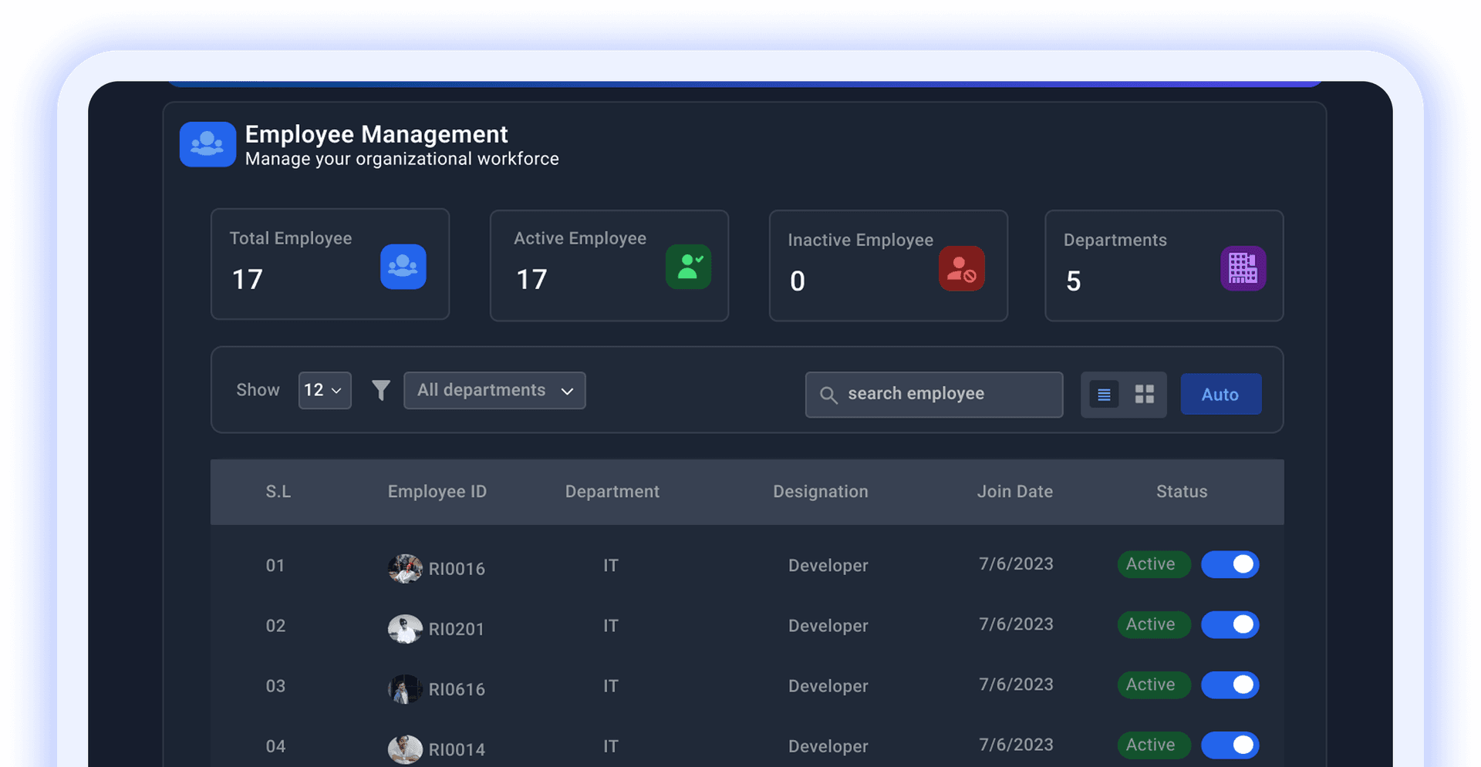Click the avatar photo of employee RI0201
The width and height of the screenshot is (1481, 767).
[x=405, y=628]
